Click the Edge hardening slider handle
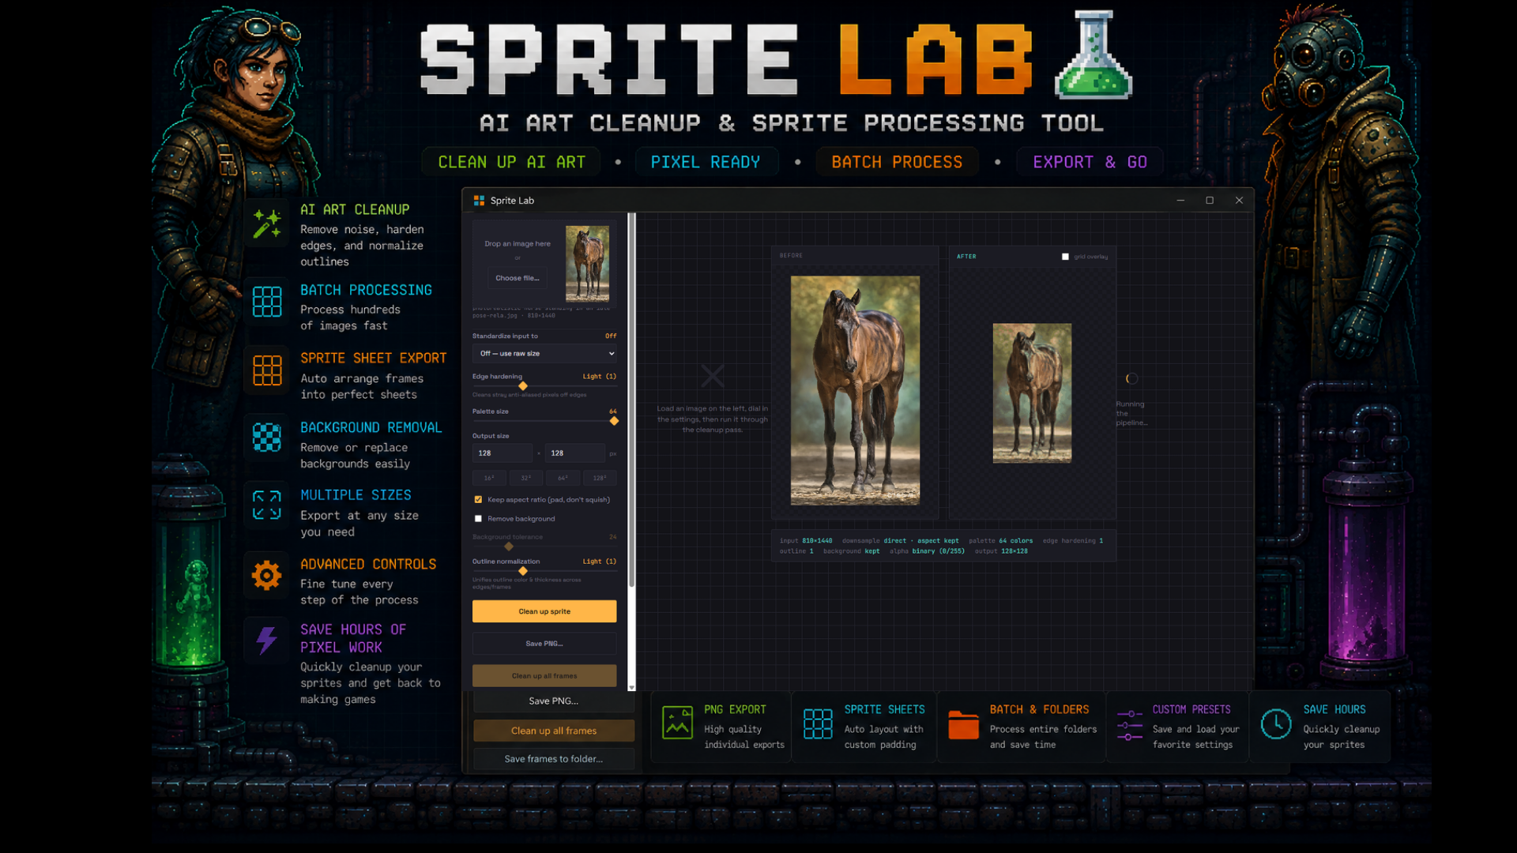 click(523, 386)
